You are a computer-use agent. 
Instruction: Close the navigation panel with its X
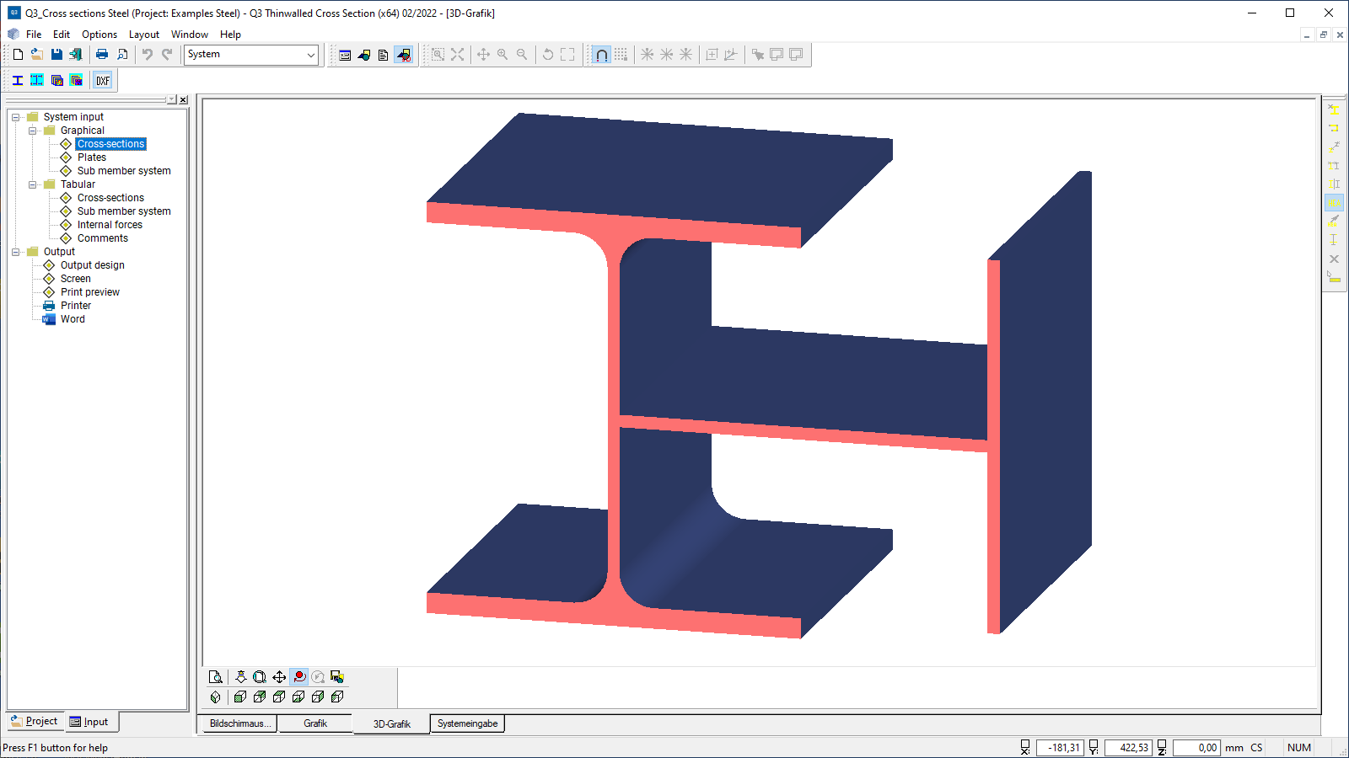tap(184, 99)
